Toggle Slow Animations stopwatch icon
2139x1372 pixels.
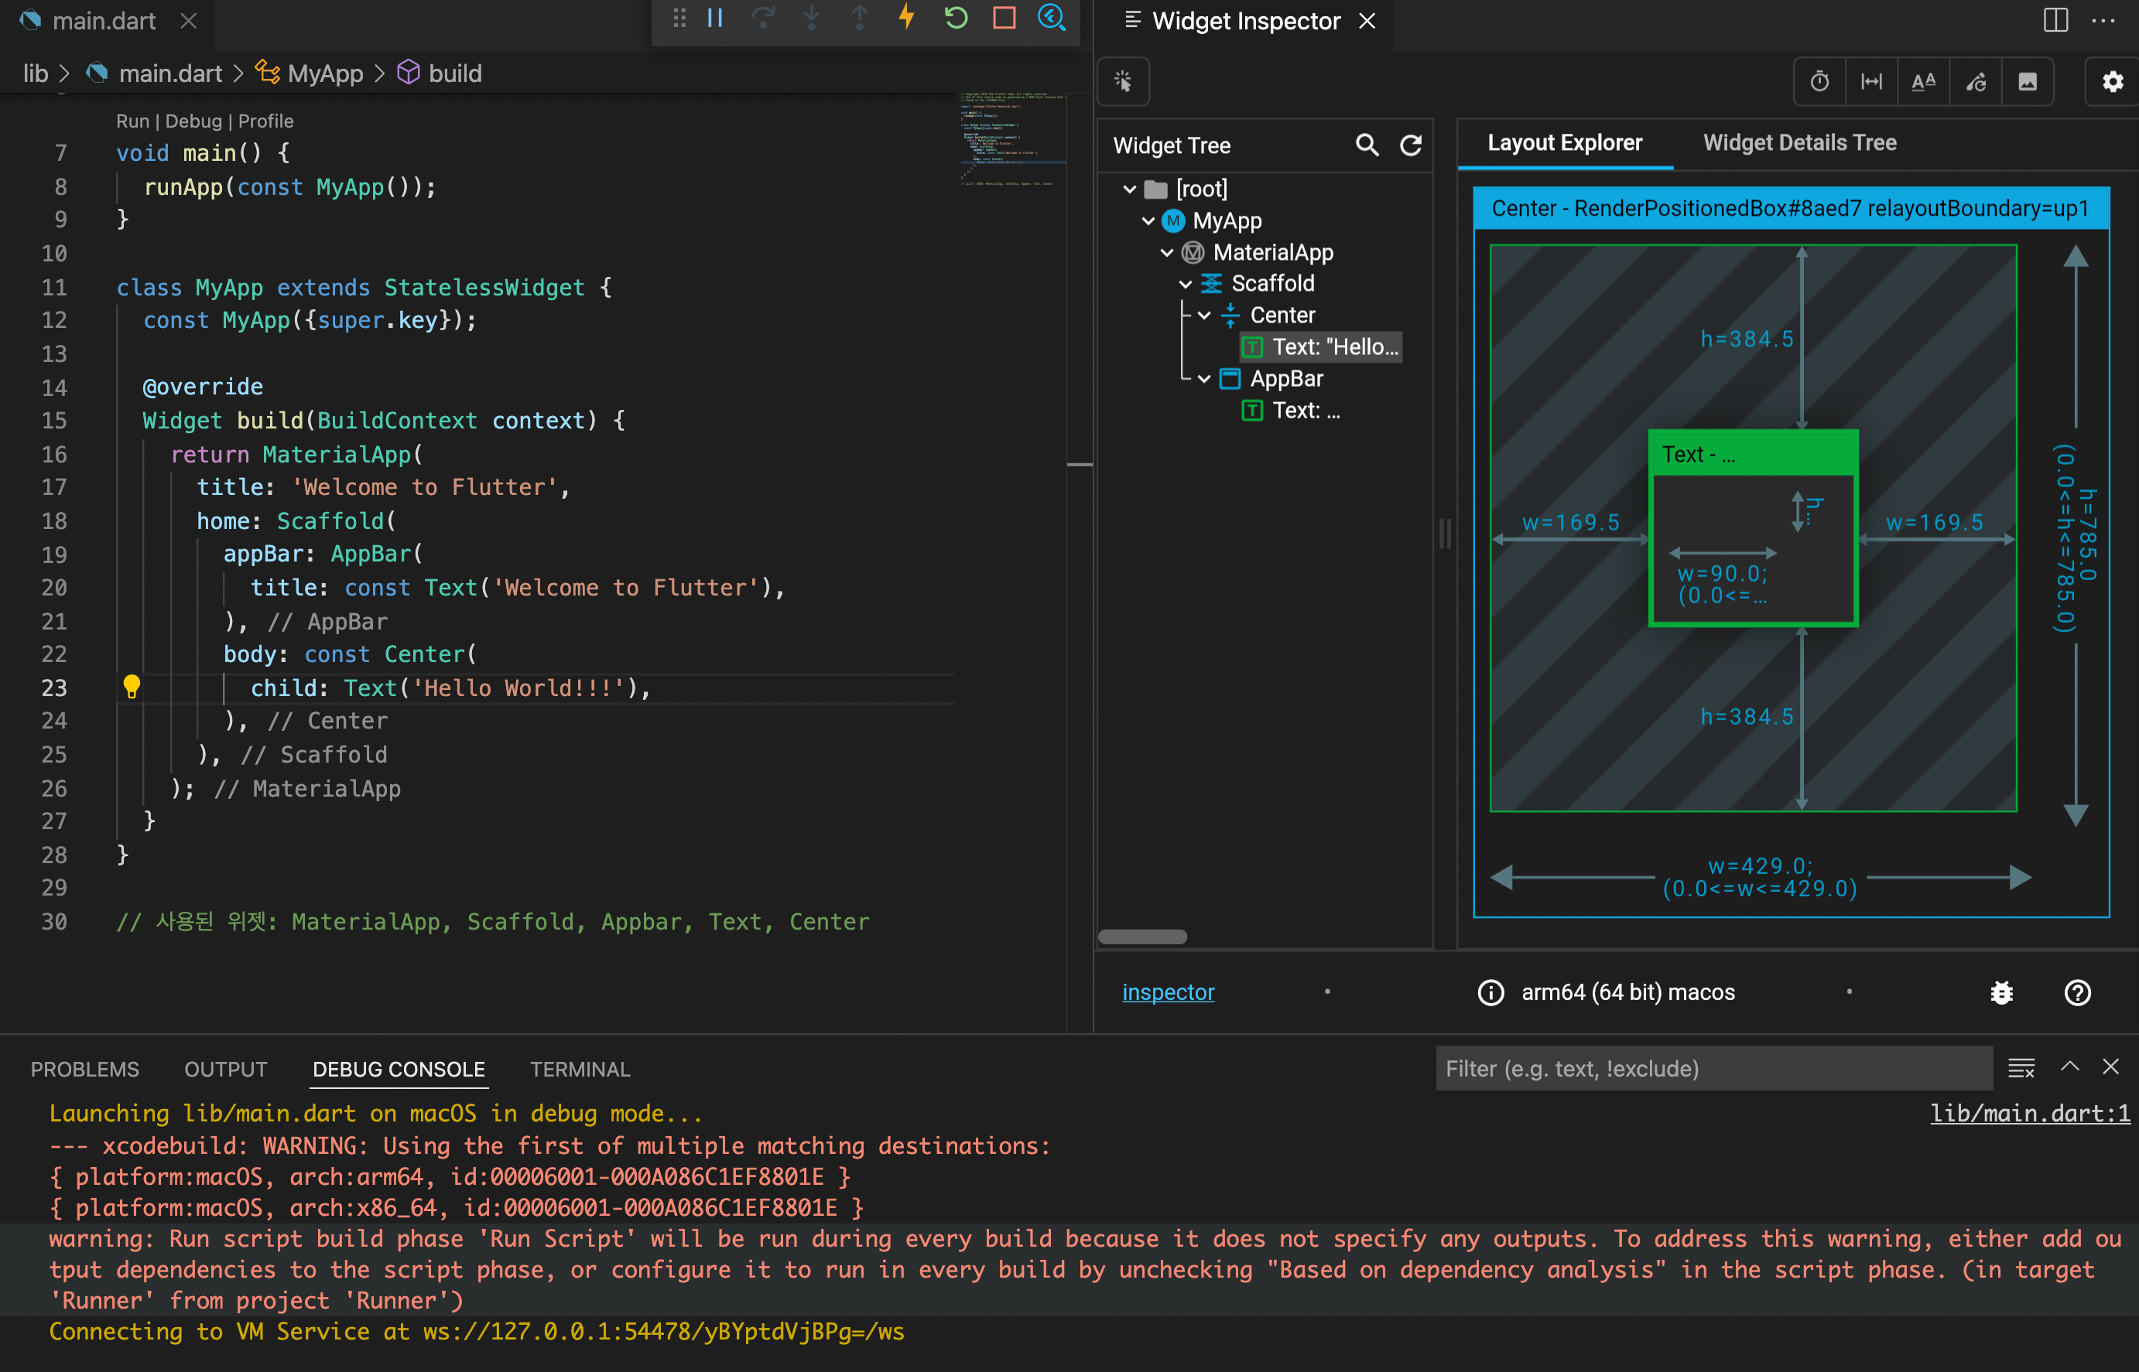pyautogui.click(x=1819, y=82)
